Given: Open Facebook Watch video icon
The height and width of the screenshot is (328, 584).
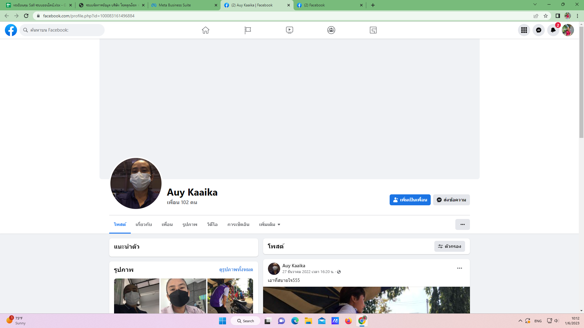Looking at the screenshot, I should coord(289,30).
